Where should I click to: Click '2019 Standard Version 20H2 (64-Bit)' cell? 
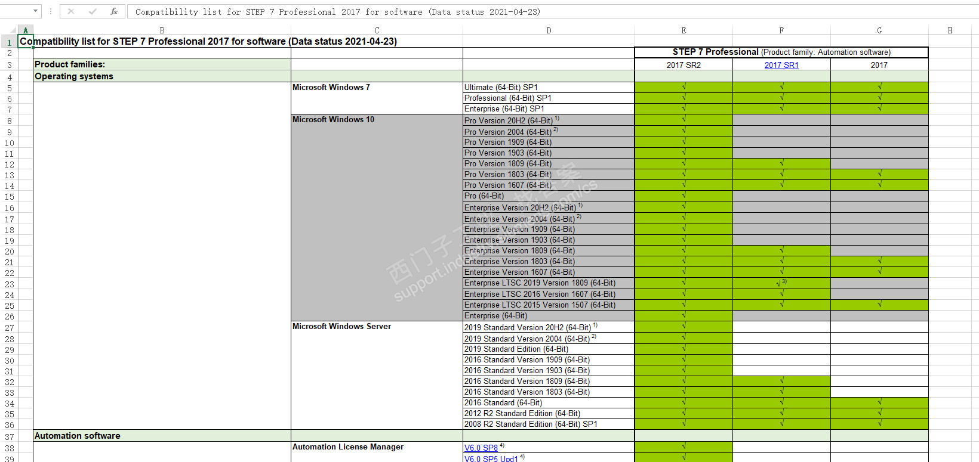pos(549,327)
